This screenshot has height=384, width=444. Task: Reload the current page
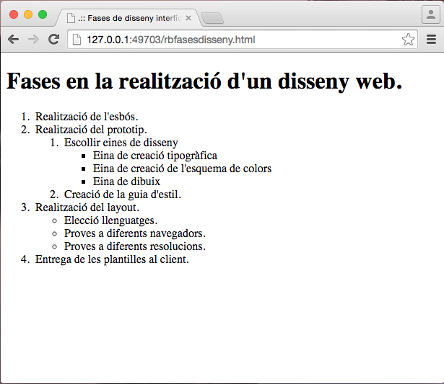coord(53,40)
